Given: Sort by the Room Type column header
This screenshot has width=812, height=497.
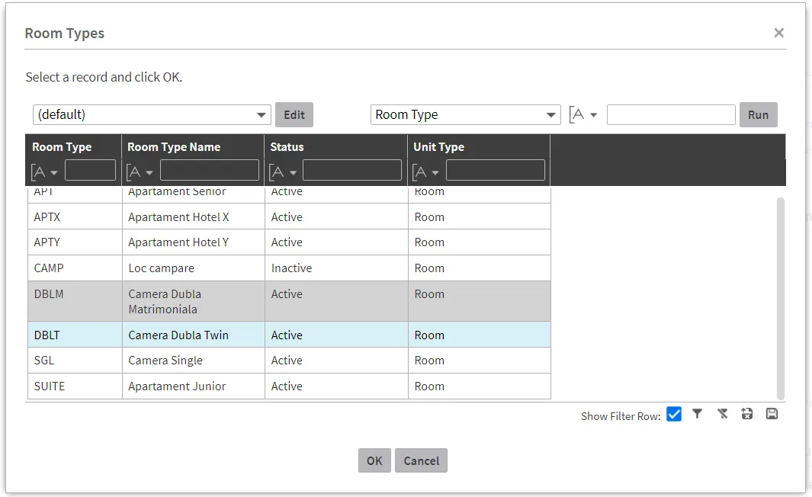Looking at the screenshot, I should [62, 147].
